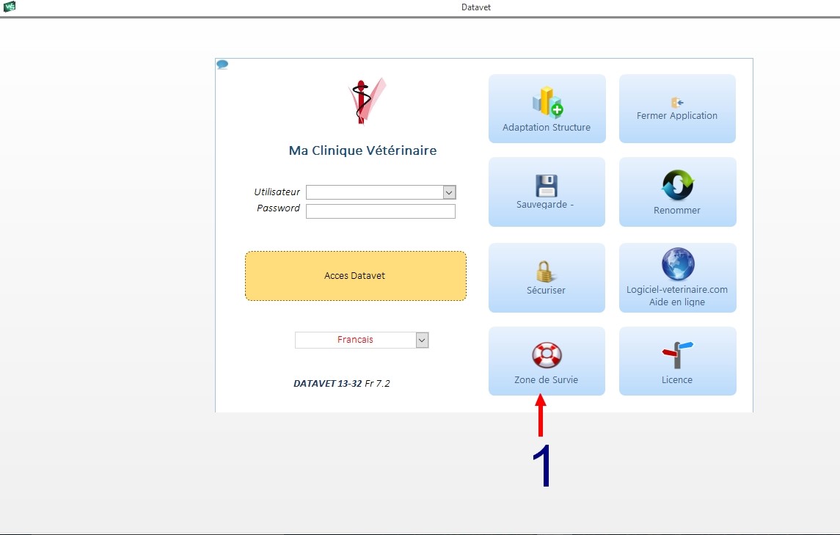
Task: Click the Sauvegarde floppy disk icon
Action: pyautogui.click(x=547, y=186)
